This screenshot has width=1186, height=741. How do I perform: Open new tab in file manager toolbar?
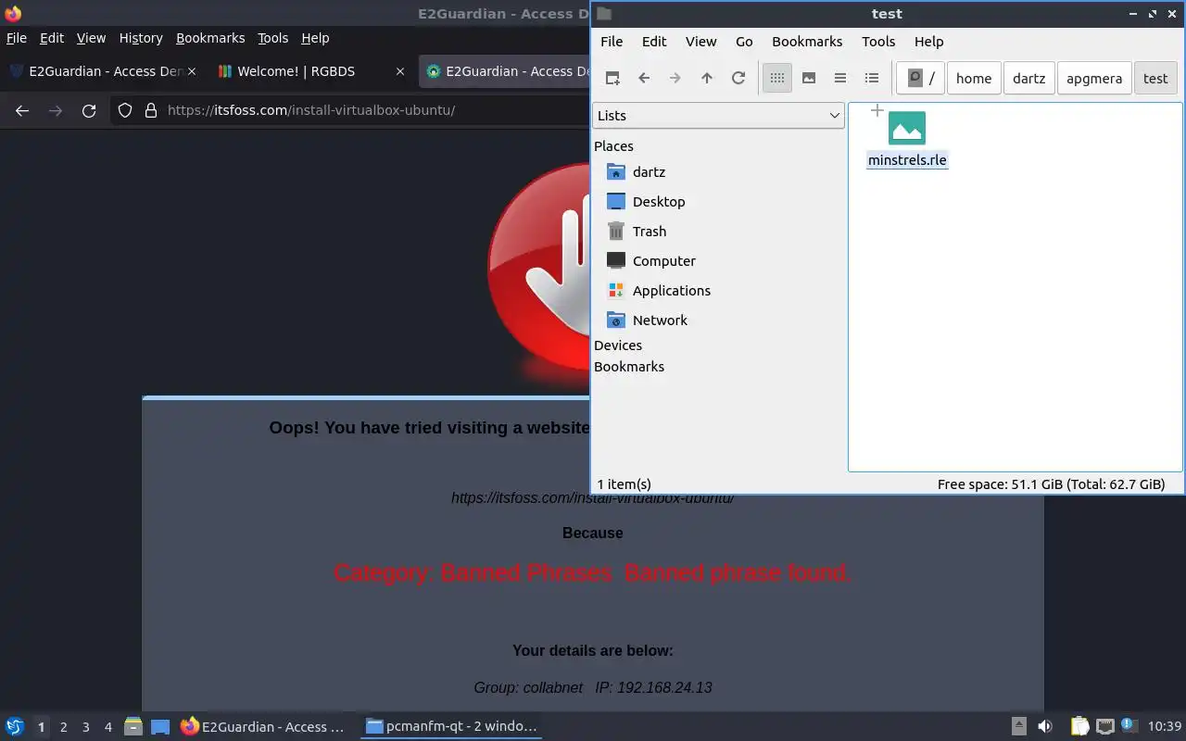[612, 79]
